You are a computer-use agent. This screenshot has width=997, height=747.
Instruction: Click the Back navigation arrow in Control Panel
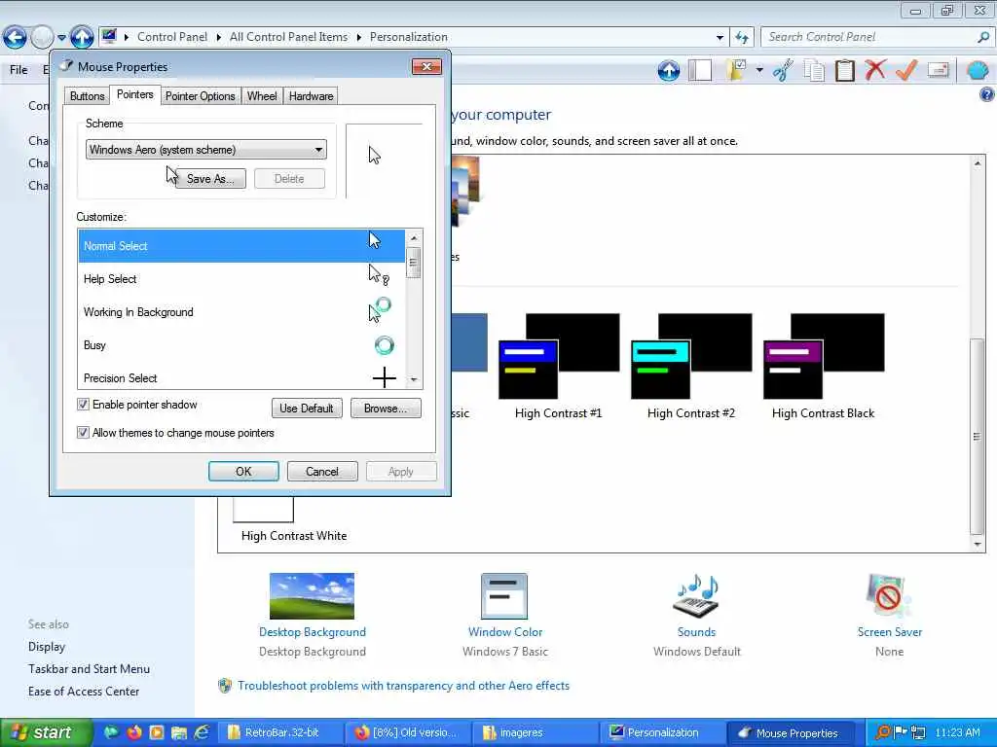[x=15, y=38]
